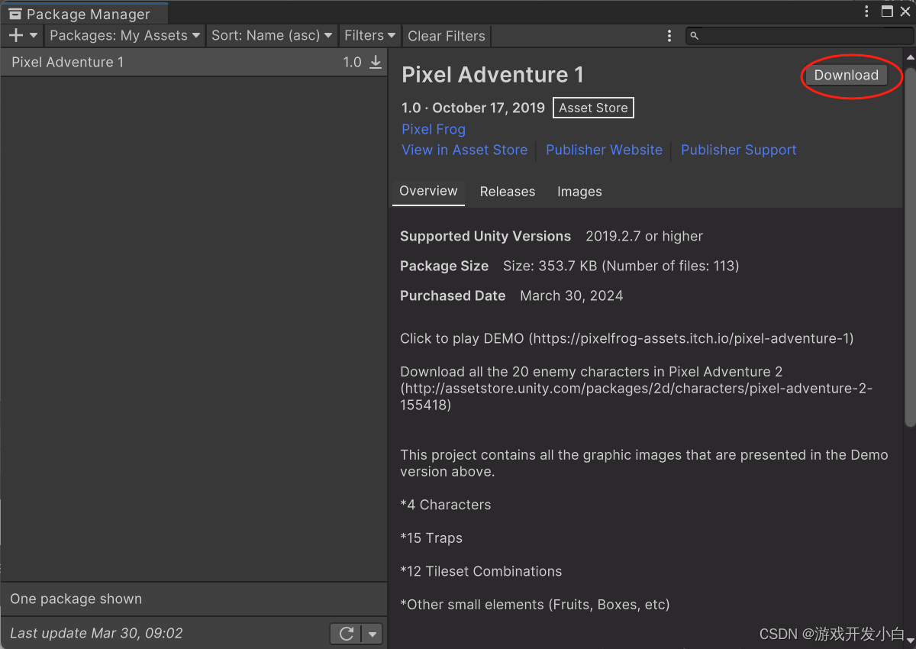The width and height of the screenshot is (916, 649).
Task: Switch to the Releases tab
Action: click(507, 192)
